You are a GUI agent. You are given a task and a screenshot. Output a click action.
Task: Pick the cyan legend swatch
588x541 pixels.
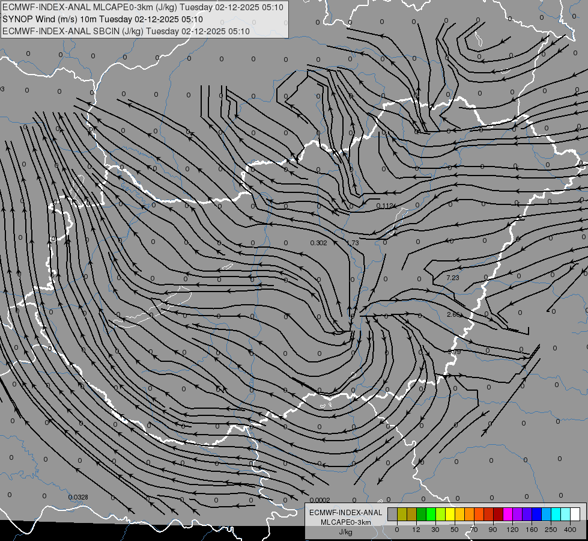pyautogui.click(x=556, y=514)
